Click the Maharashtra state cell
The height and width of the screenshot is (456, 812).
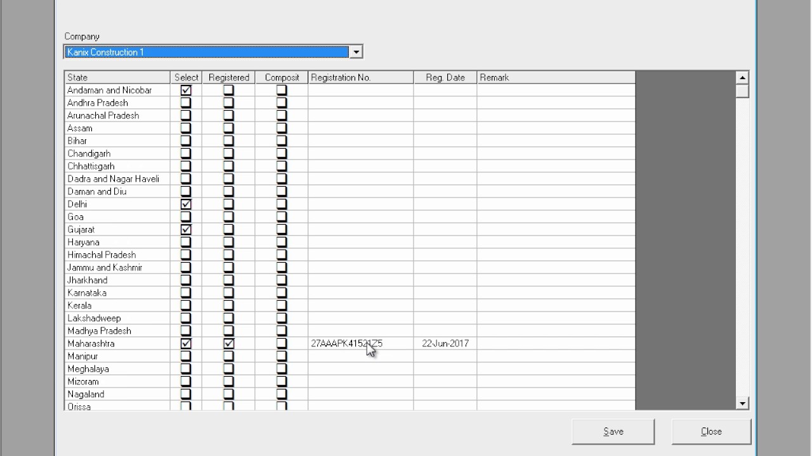(x=117, y=343)
